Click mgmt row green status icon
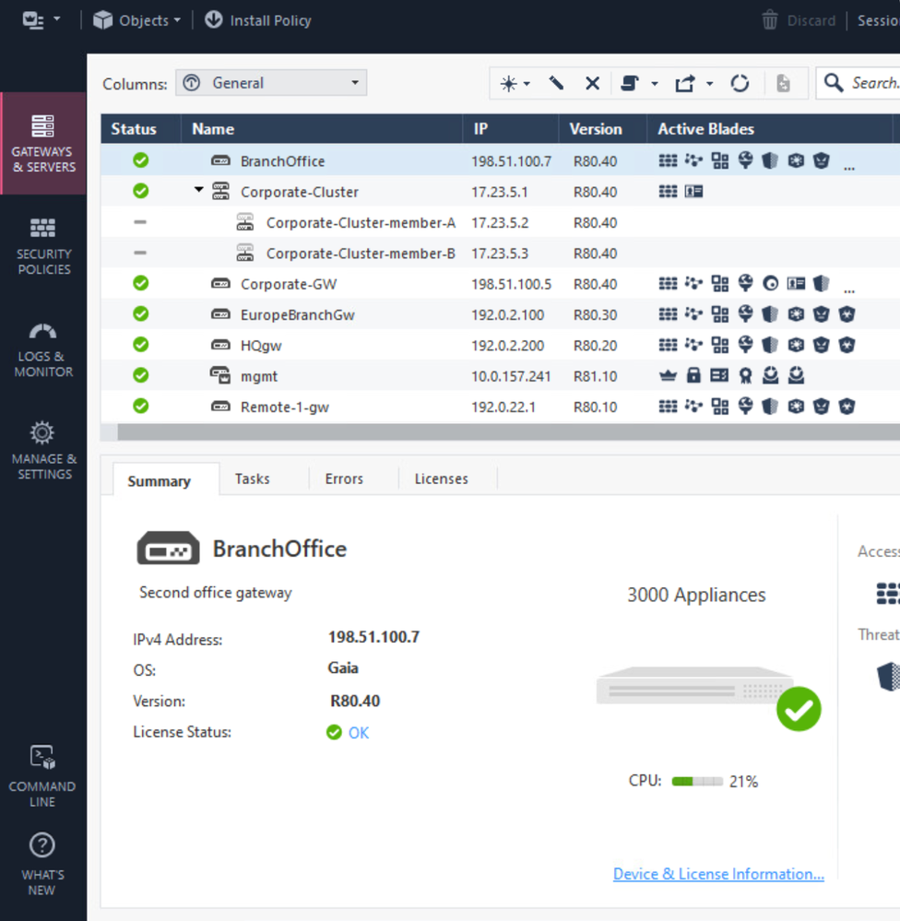 coord(140,374)
